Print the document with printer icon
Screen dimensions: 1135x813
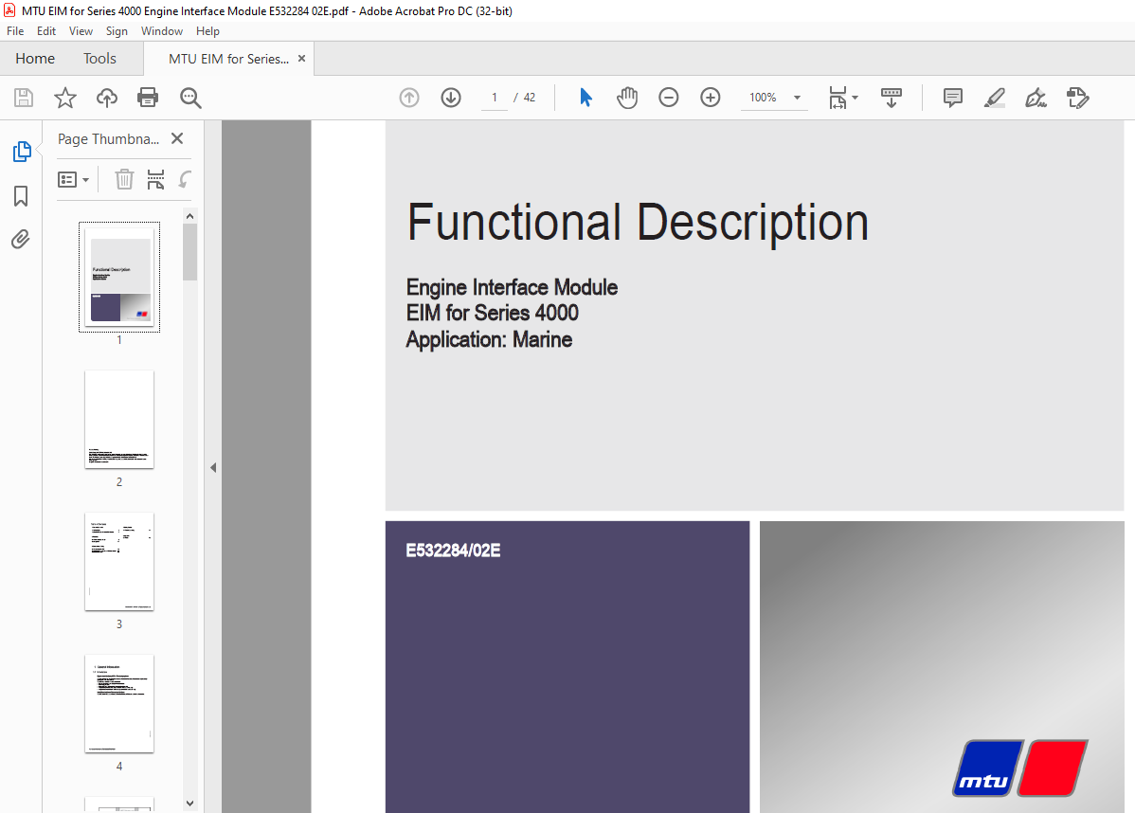148,98
